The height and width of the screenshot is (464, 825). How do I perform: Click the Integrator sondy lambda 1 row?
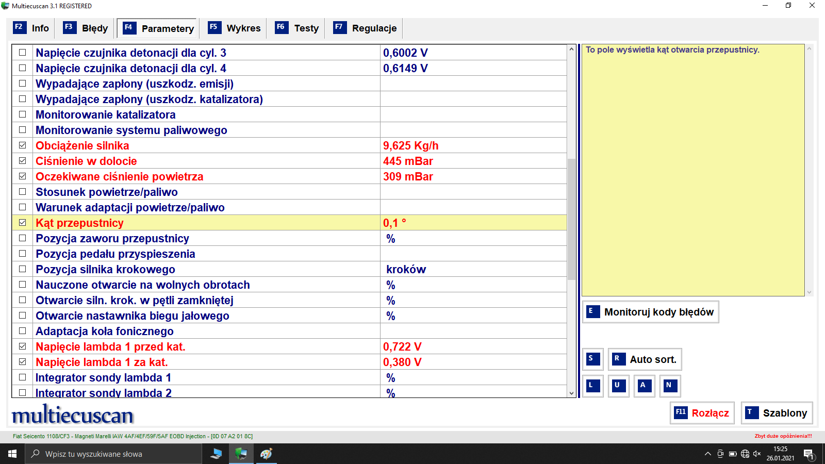(289, 377)
